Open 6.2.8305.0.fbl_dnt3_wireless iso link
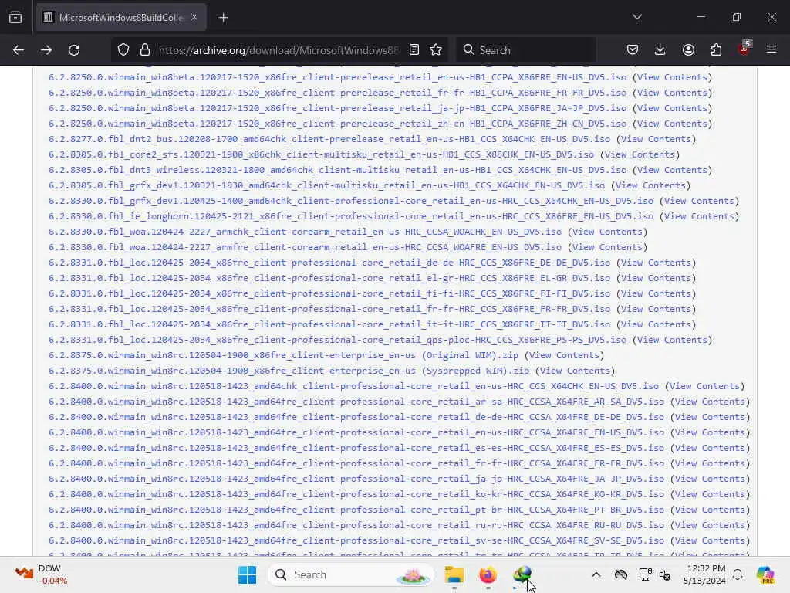790x593 pixels. [337, 170]
